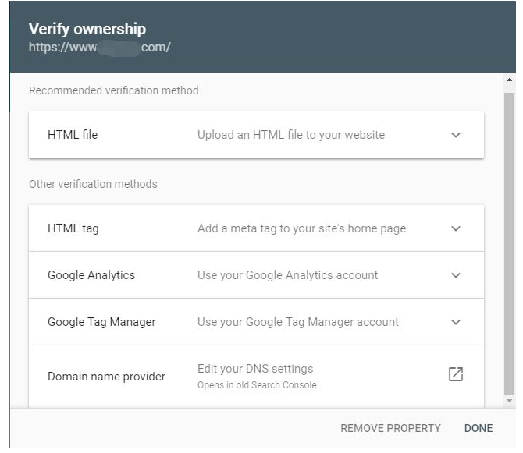Click 'Add a meta tag' description
Screen dimensions: 523x453
[x=302, y=228]
